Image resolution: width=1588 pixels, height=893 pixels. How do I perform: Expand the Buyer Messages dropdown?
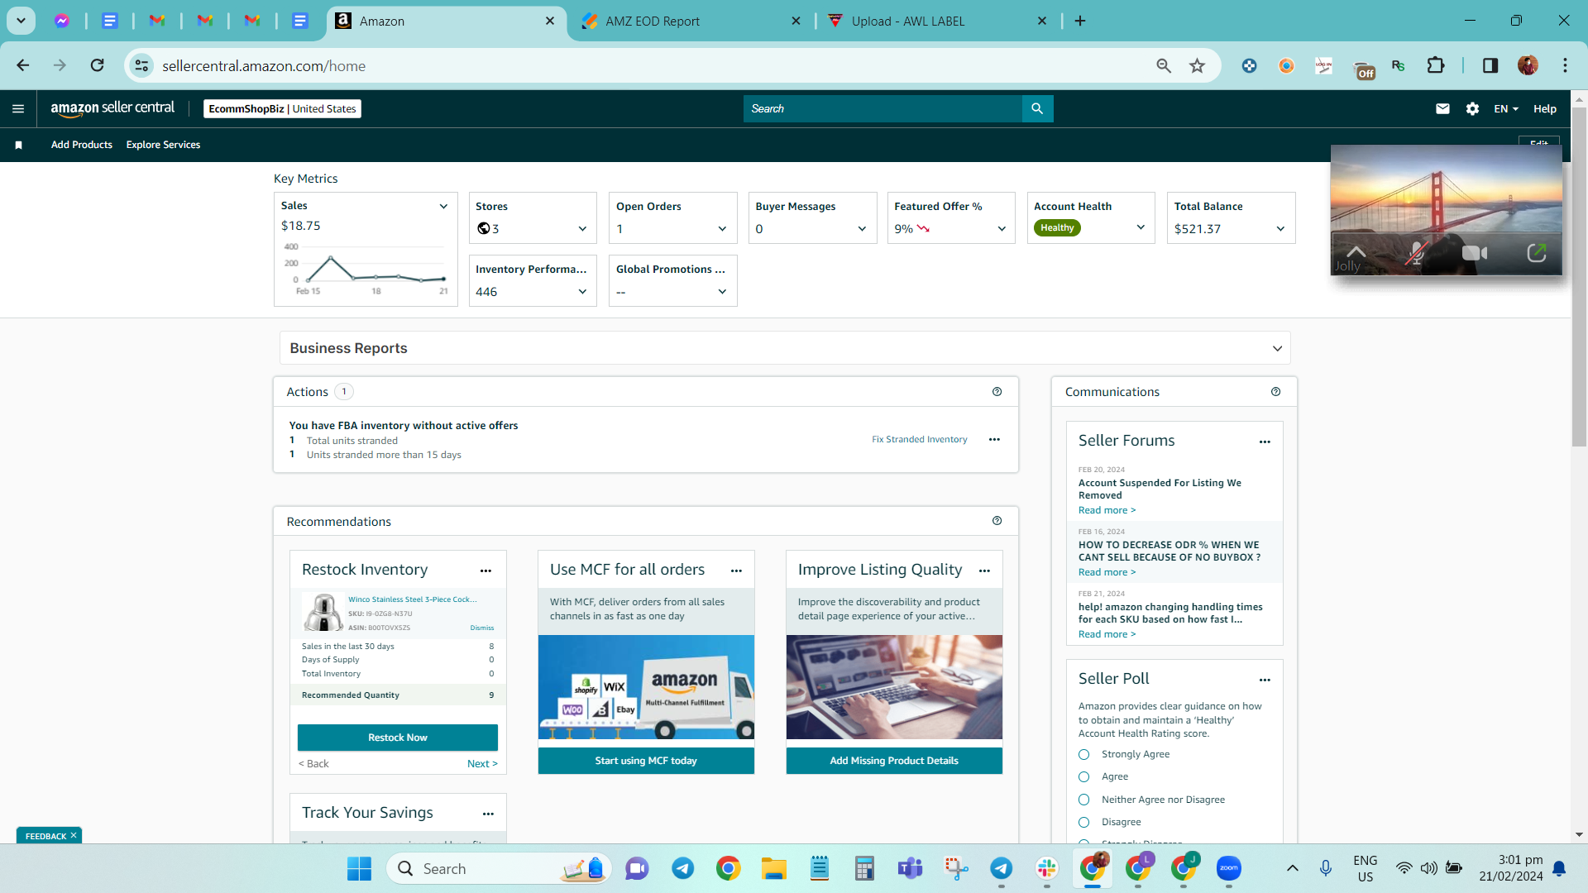[x=862, y=229]
